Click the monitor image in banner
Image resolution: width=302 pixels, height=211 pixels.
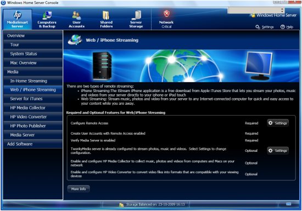point(259,66)
